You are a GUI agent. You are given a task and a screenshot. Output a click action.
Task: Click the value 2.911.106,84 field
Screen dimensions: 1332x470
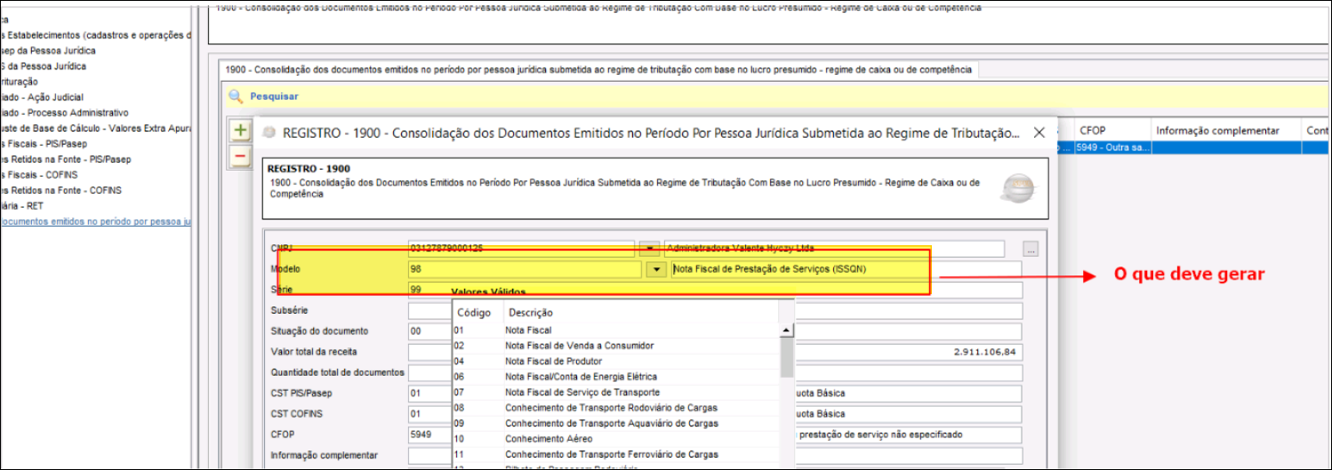click(x=908, y=352)
